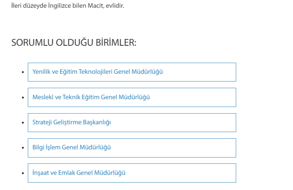Click the word SORUMLU in the heading

click(32, 43)
